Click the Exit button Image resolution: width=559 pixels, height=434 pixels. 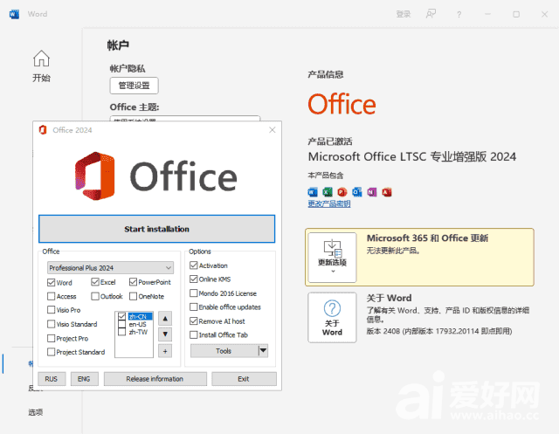click(x=244, y=379)
